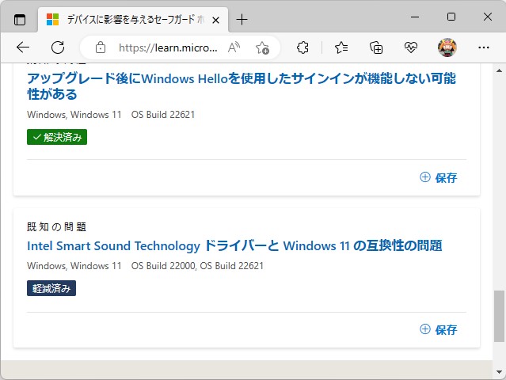The image size is (506, 380).
Task: Open the tab actions menu icon
Action: coord(20,20)
